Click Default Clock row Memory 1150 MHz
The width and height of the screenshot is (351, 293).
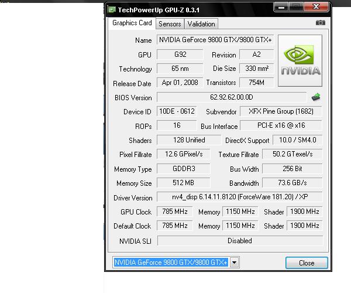(x=240, y=226)
